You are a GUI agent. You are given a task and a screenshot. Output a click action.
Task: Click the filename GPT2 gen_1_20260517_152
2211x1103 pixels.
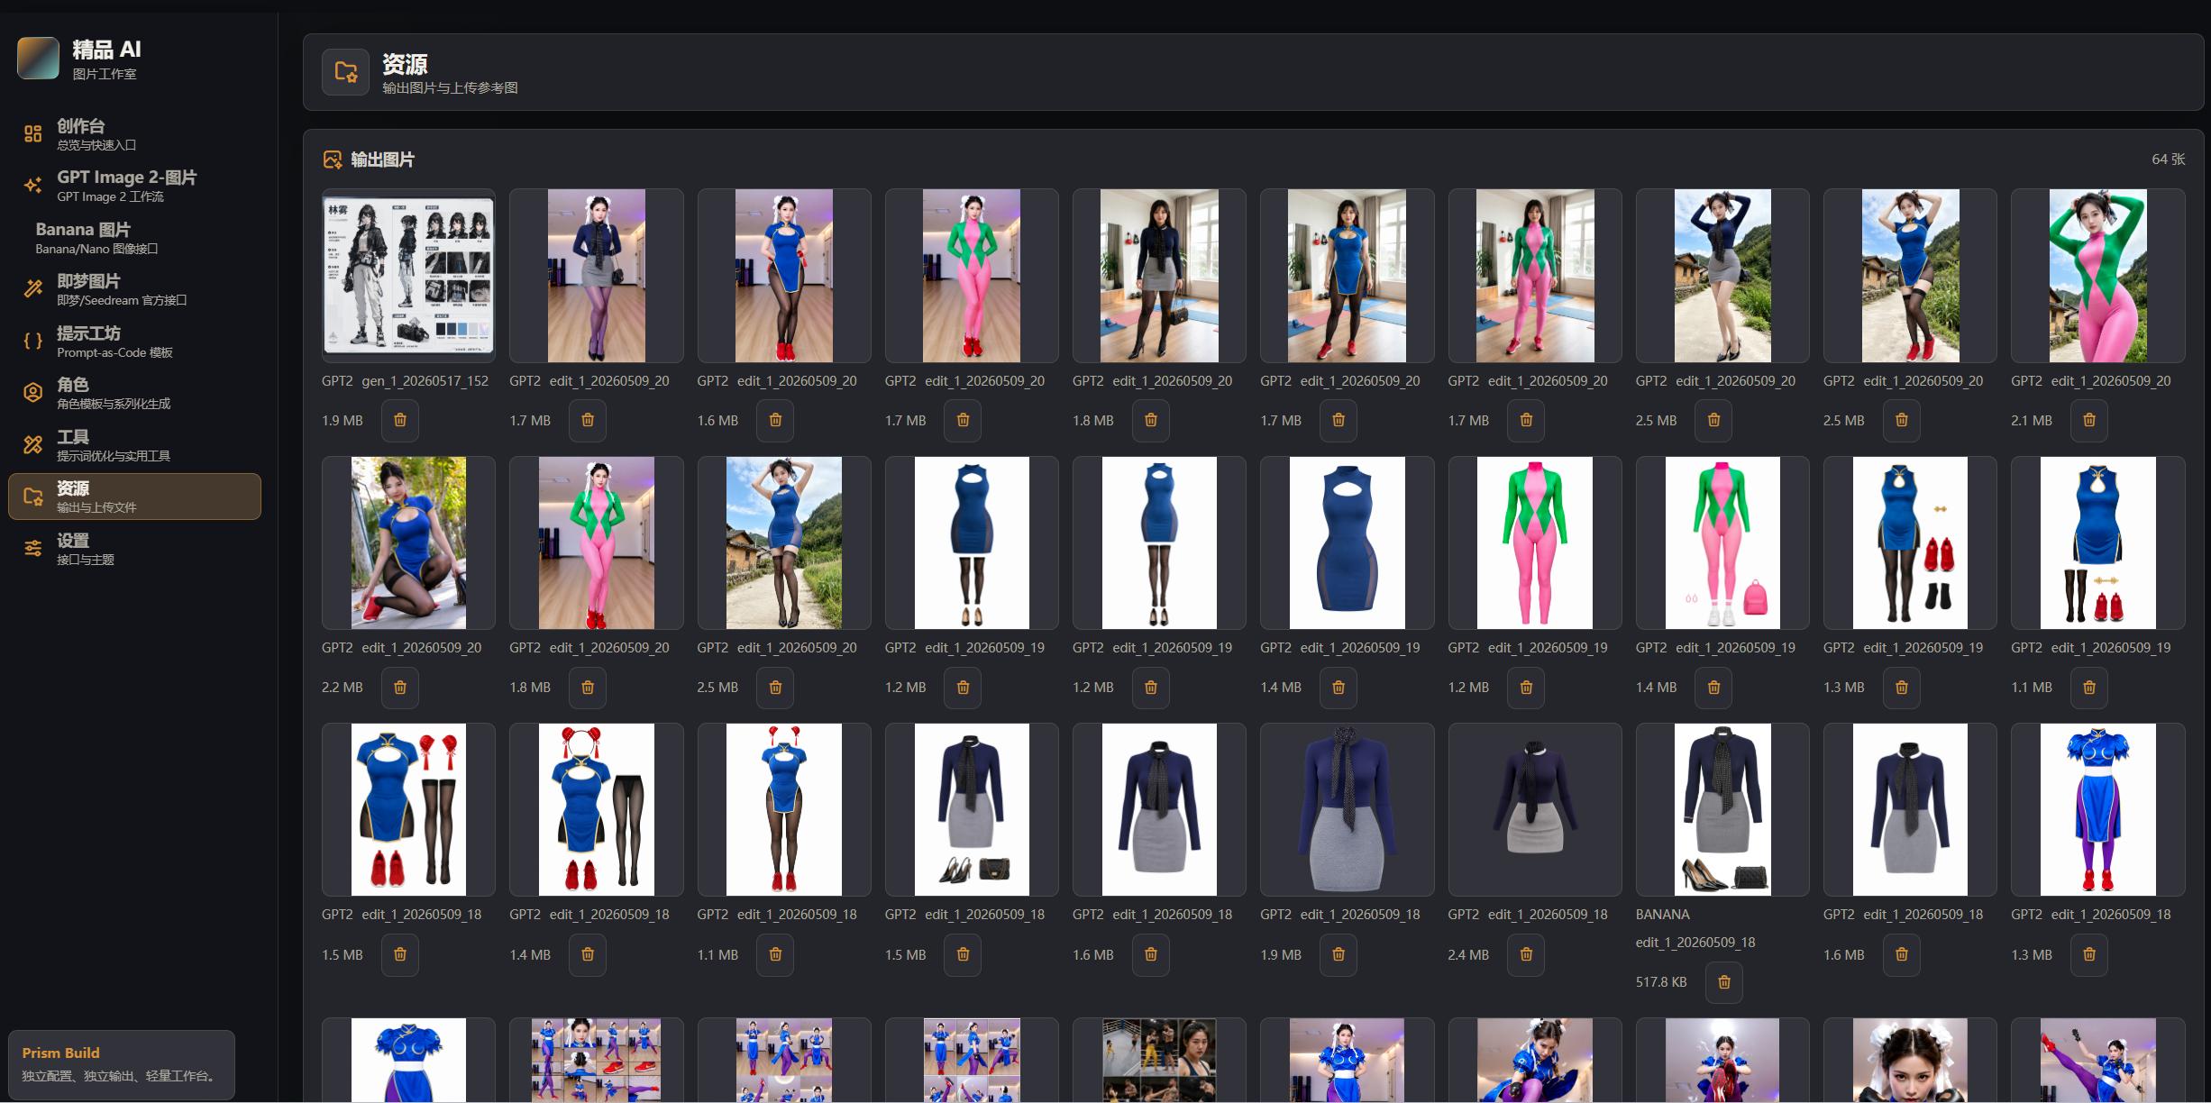pos(405,381)
